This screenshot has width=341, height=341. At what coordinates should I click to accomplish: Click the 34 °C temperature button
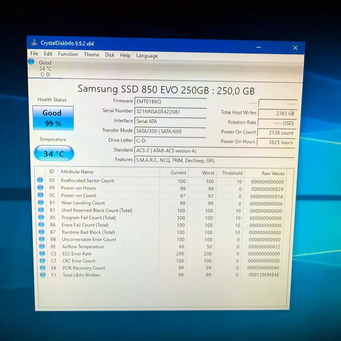click(54, 153)
